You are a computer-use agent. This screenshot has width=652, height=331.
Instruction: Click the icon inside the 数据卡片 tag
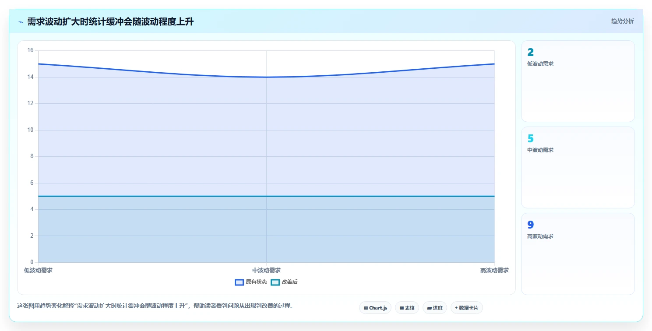coord(456,308)
